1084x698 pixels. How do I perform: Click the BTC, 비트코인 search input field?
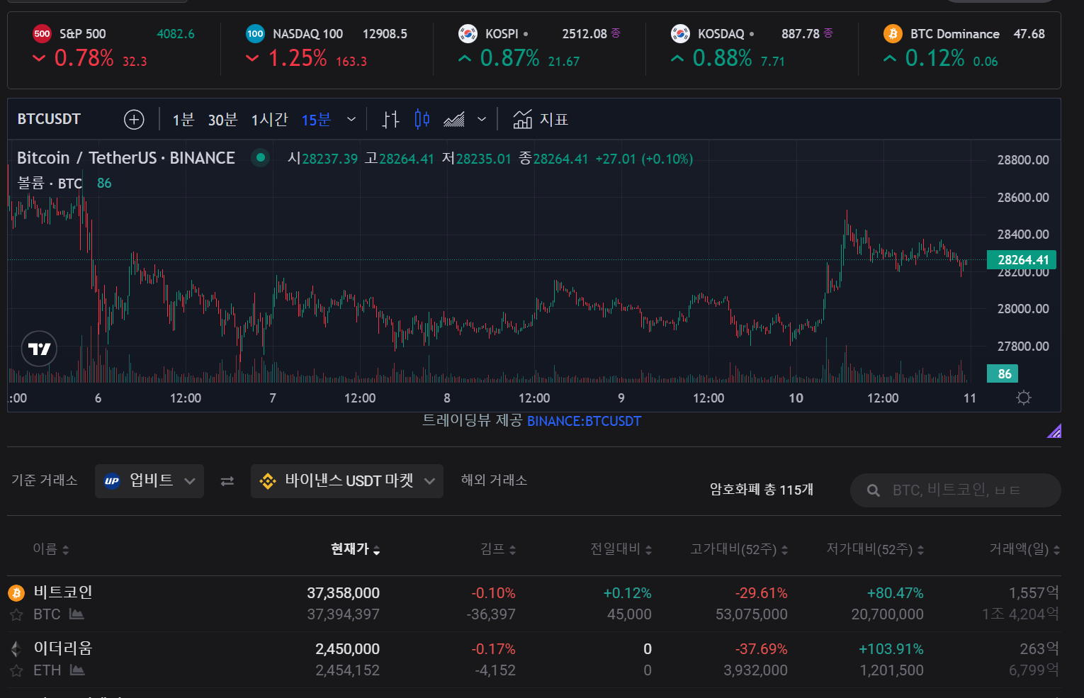coord(956,490)
